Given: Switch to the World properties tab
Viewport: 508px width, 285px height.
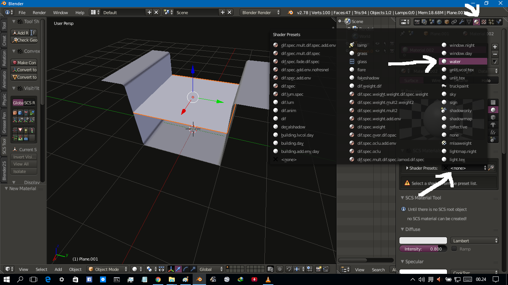Looking at the screenshot, I should point(439,22).
